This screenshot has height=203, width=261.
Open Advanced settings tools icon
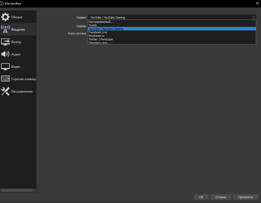(5, 91)
